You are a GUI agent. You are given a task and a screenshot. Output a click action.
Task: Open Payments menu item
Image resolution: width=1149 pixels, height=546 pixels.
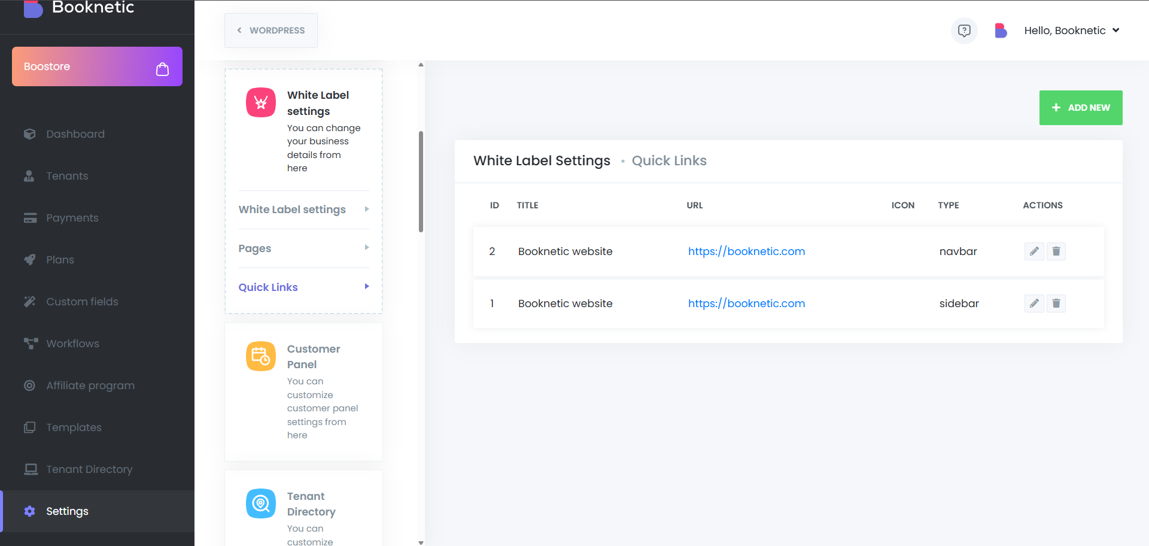97,218
